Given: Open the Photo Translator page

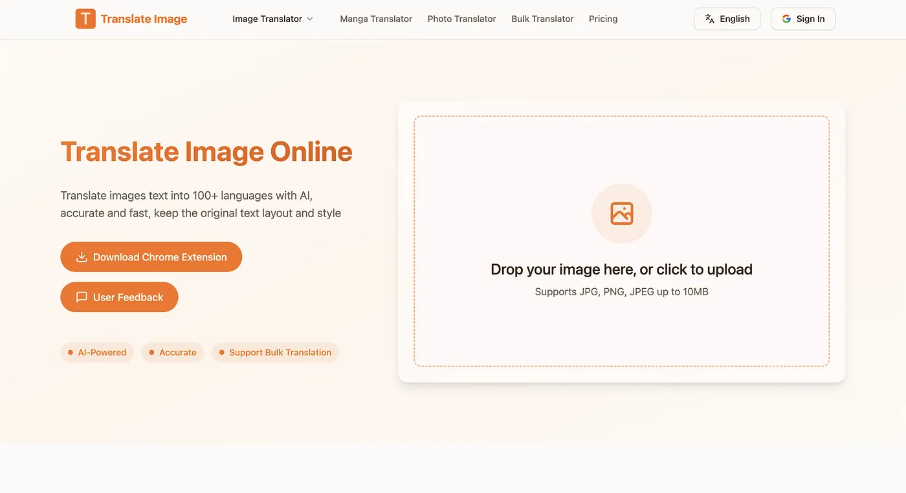Looking at the screenshot, I should pos(462,19).
